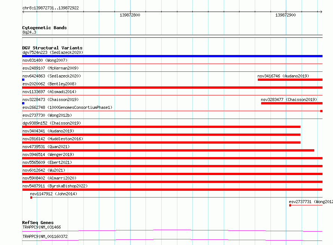Click the red dgv9389n152 variant bar
This screenshot has height=245, width=333.
161,127
